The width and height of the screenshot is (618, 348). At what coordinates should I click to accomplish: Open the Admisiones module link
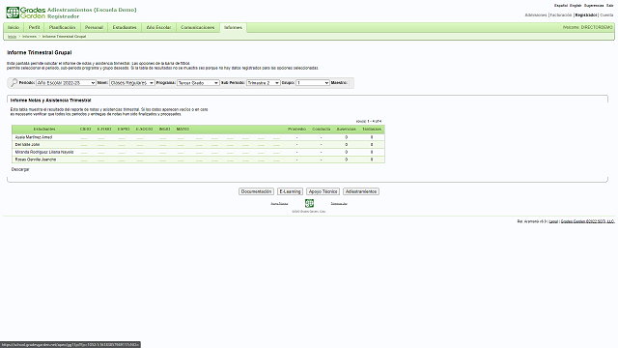(536, 15)
